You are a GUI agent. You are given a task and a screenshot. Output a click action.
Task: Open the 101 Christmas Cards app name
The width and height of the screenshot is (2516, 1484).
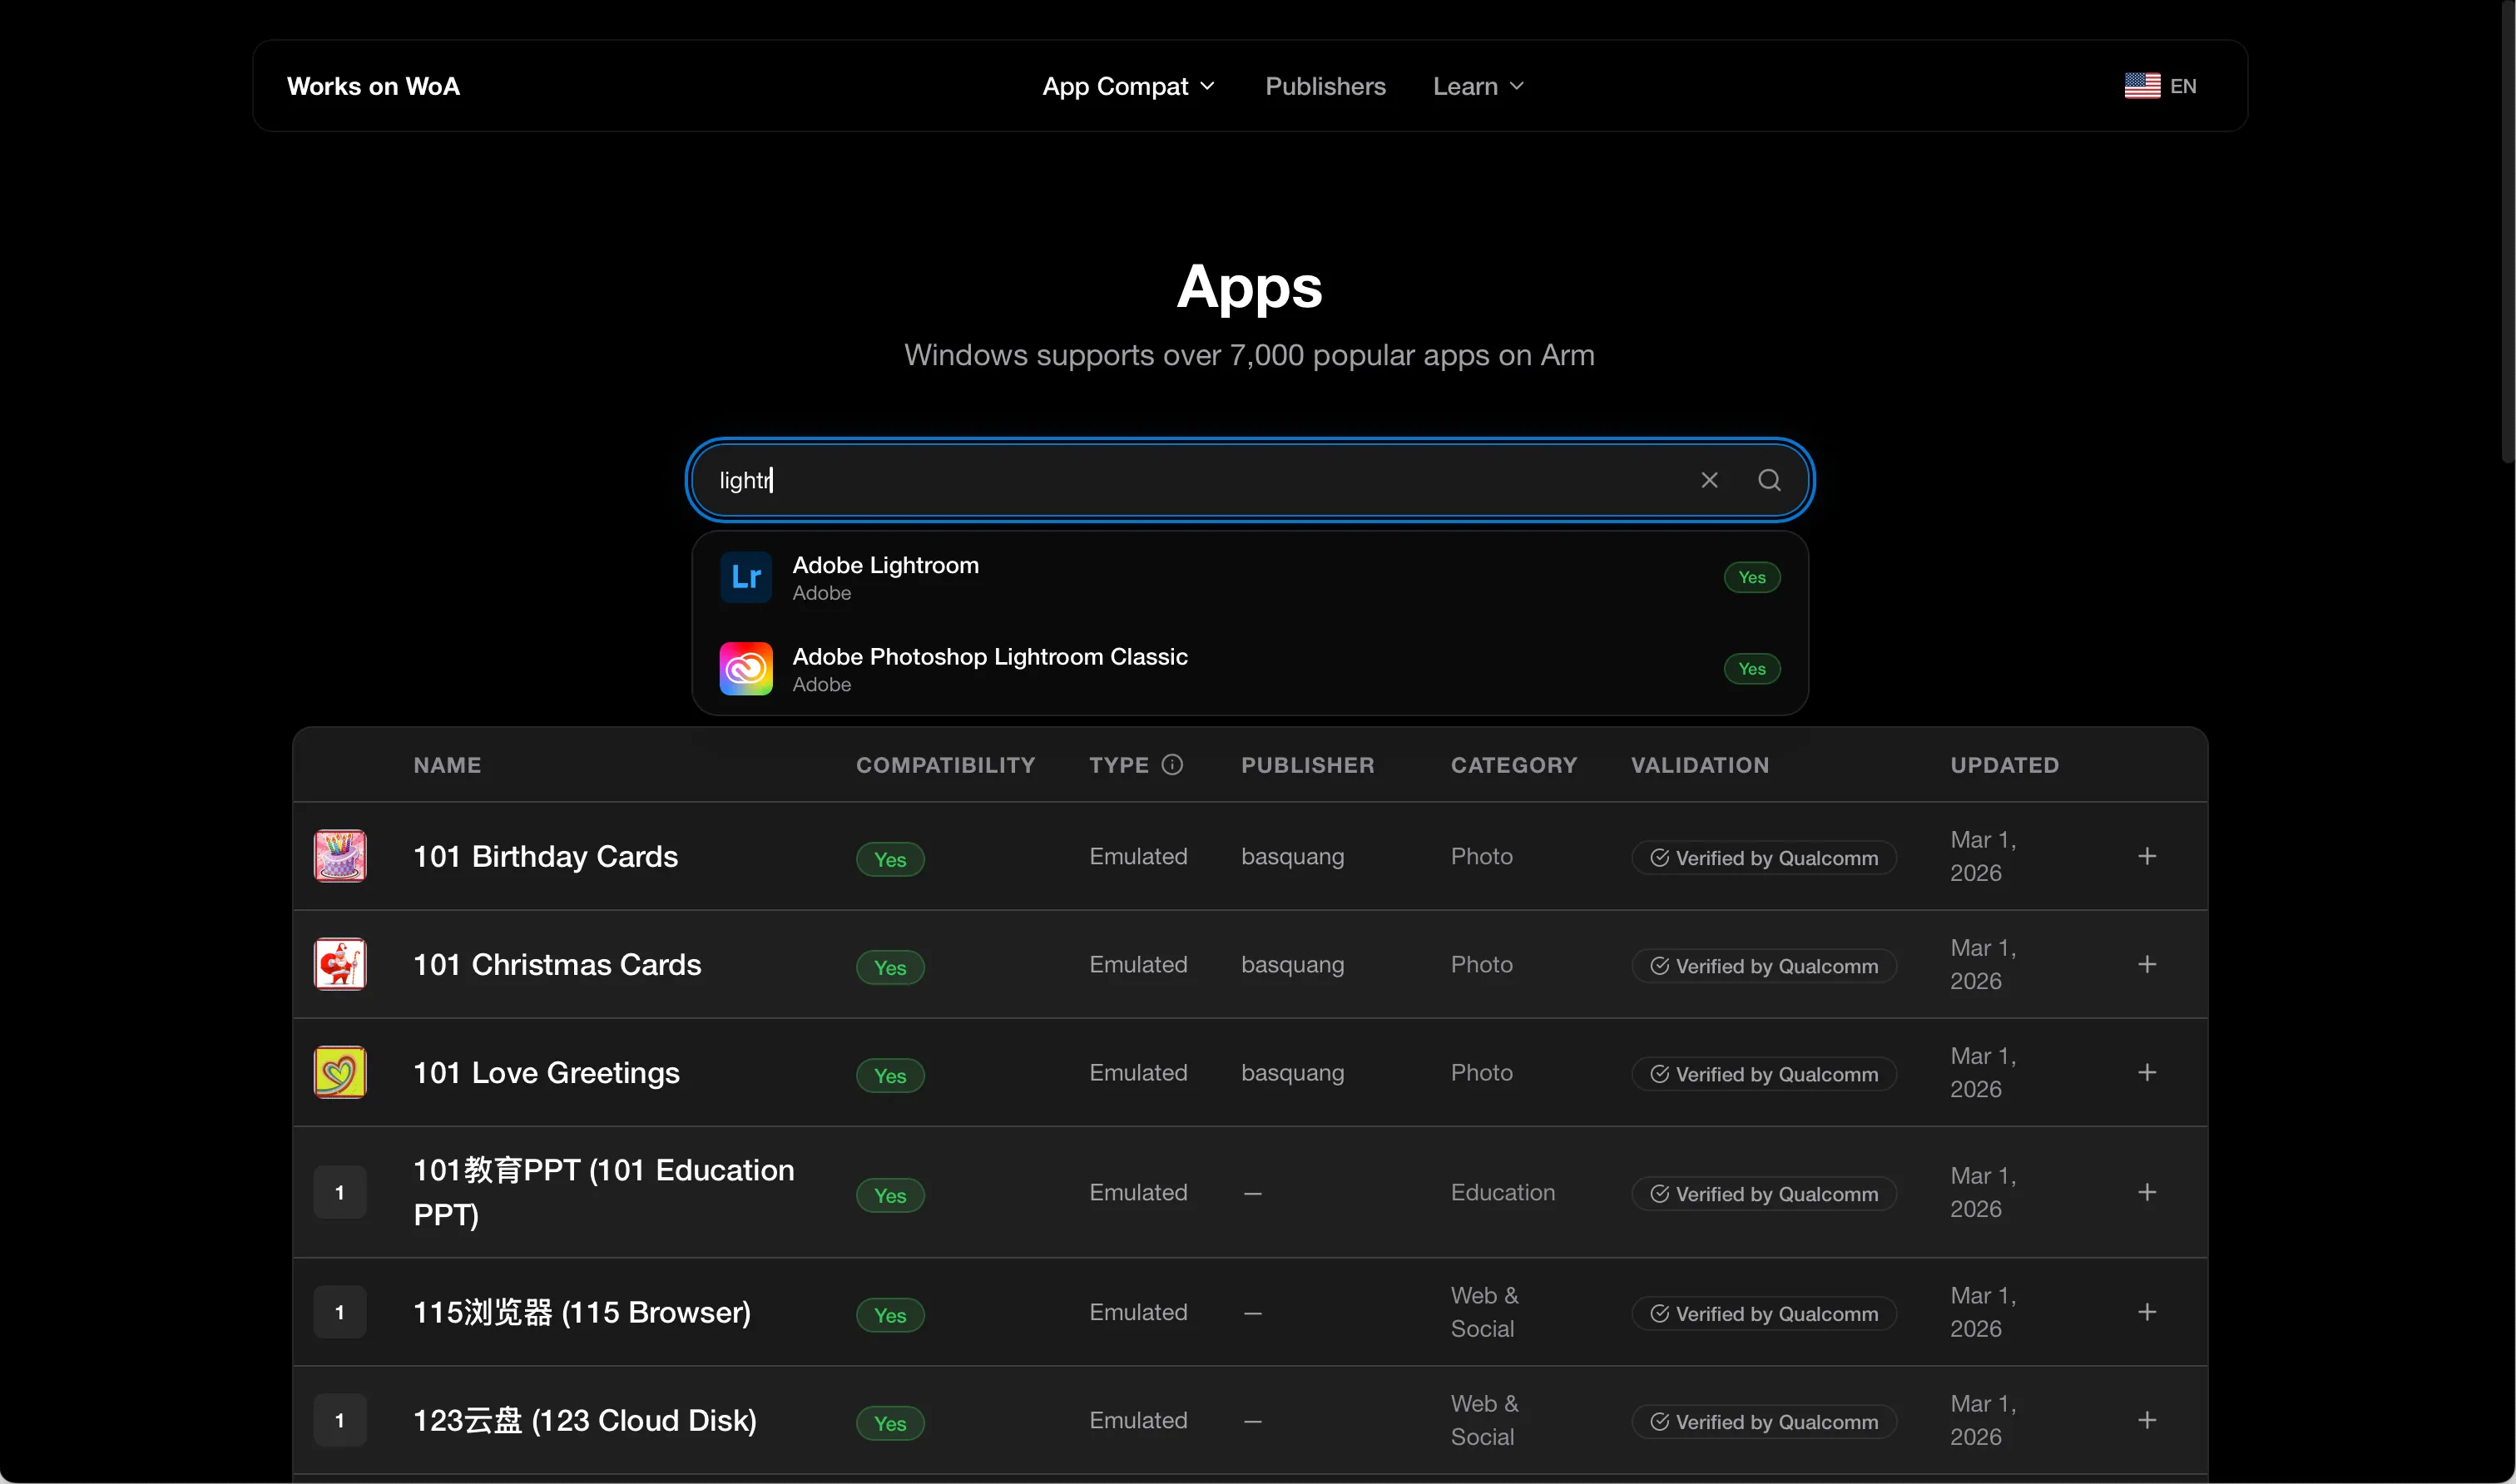557,964
